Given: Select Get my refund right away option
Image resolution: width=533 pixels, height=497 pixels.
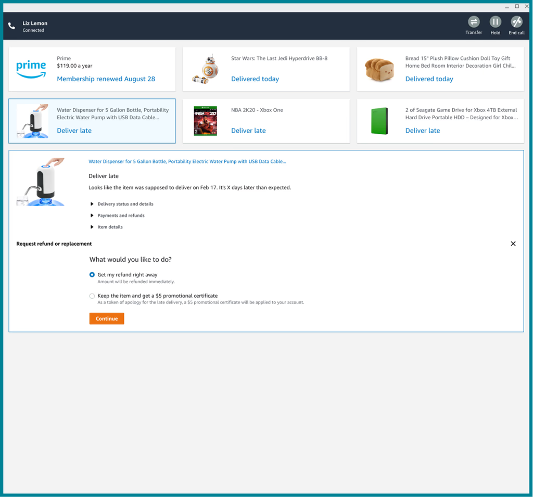Looking at the screenshot, I should point(92,275).
